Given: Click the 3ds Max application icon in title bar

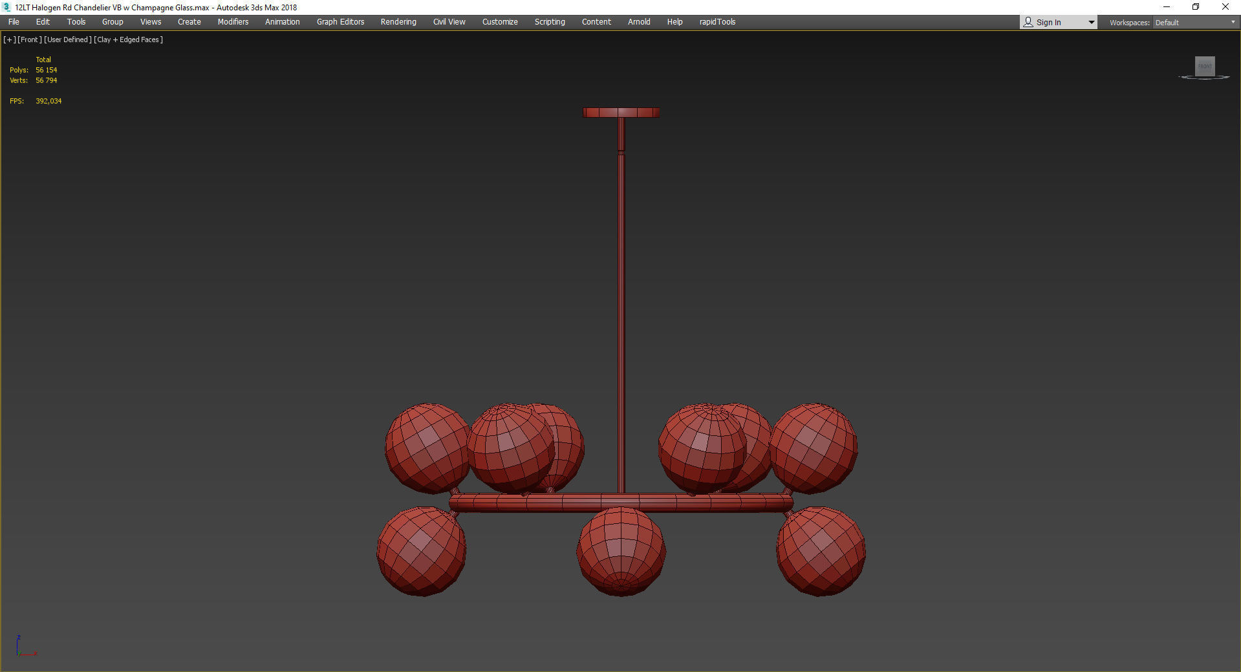Looking at the screenshot, I should pyautogui.click(x=6, y=7).
